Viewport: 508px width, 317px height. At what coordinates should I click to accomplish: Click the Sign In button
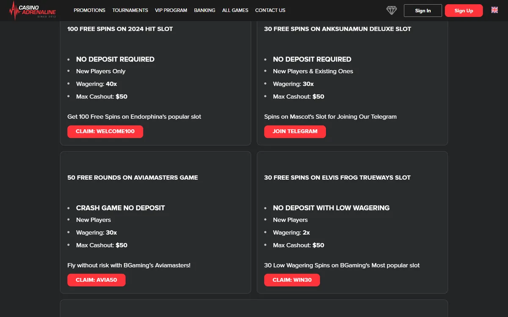(x=423, y=11)
